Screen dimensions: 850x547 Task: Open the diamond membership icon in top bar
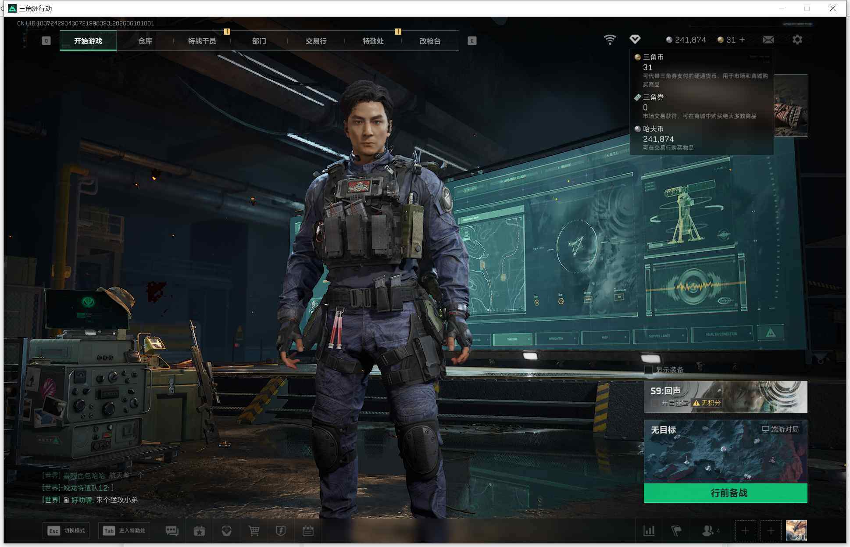(x=635, y=39)
